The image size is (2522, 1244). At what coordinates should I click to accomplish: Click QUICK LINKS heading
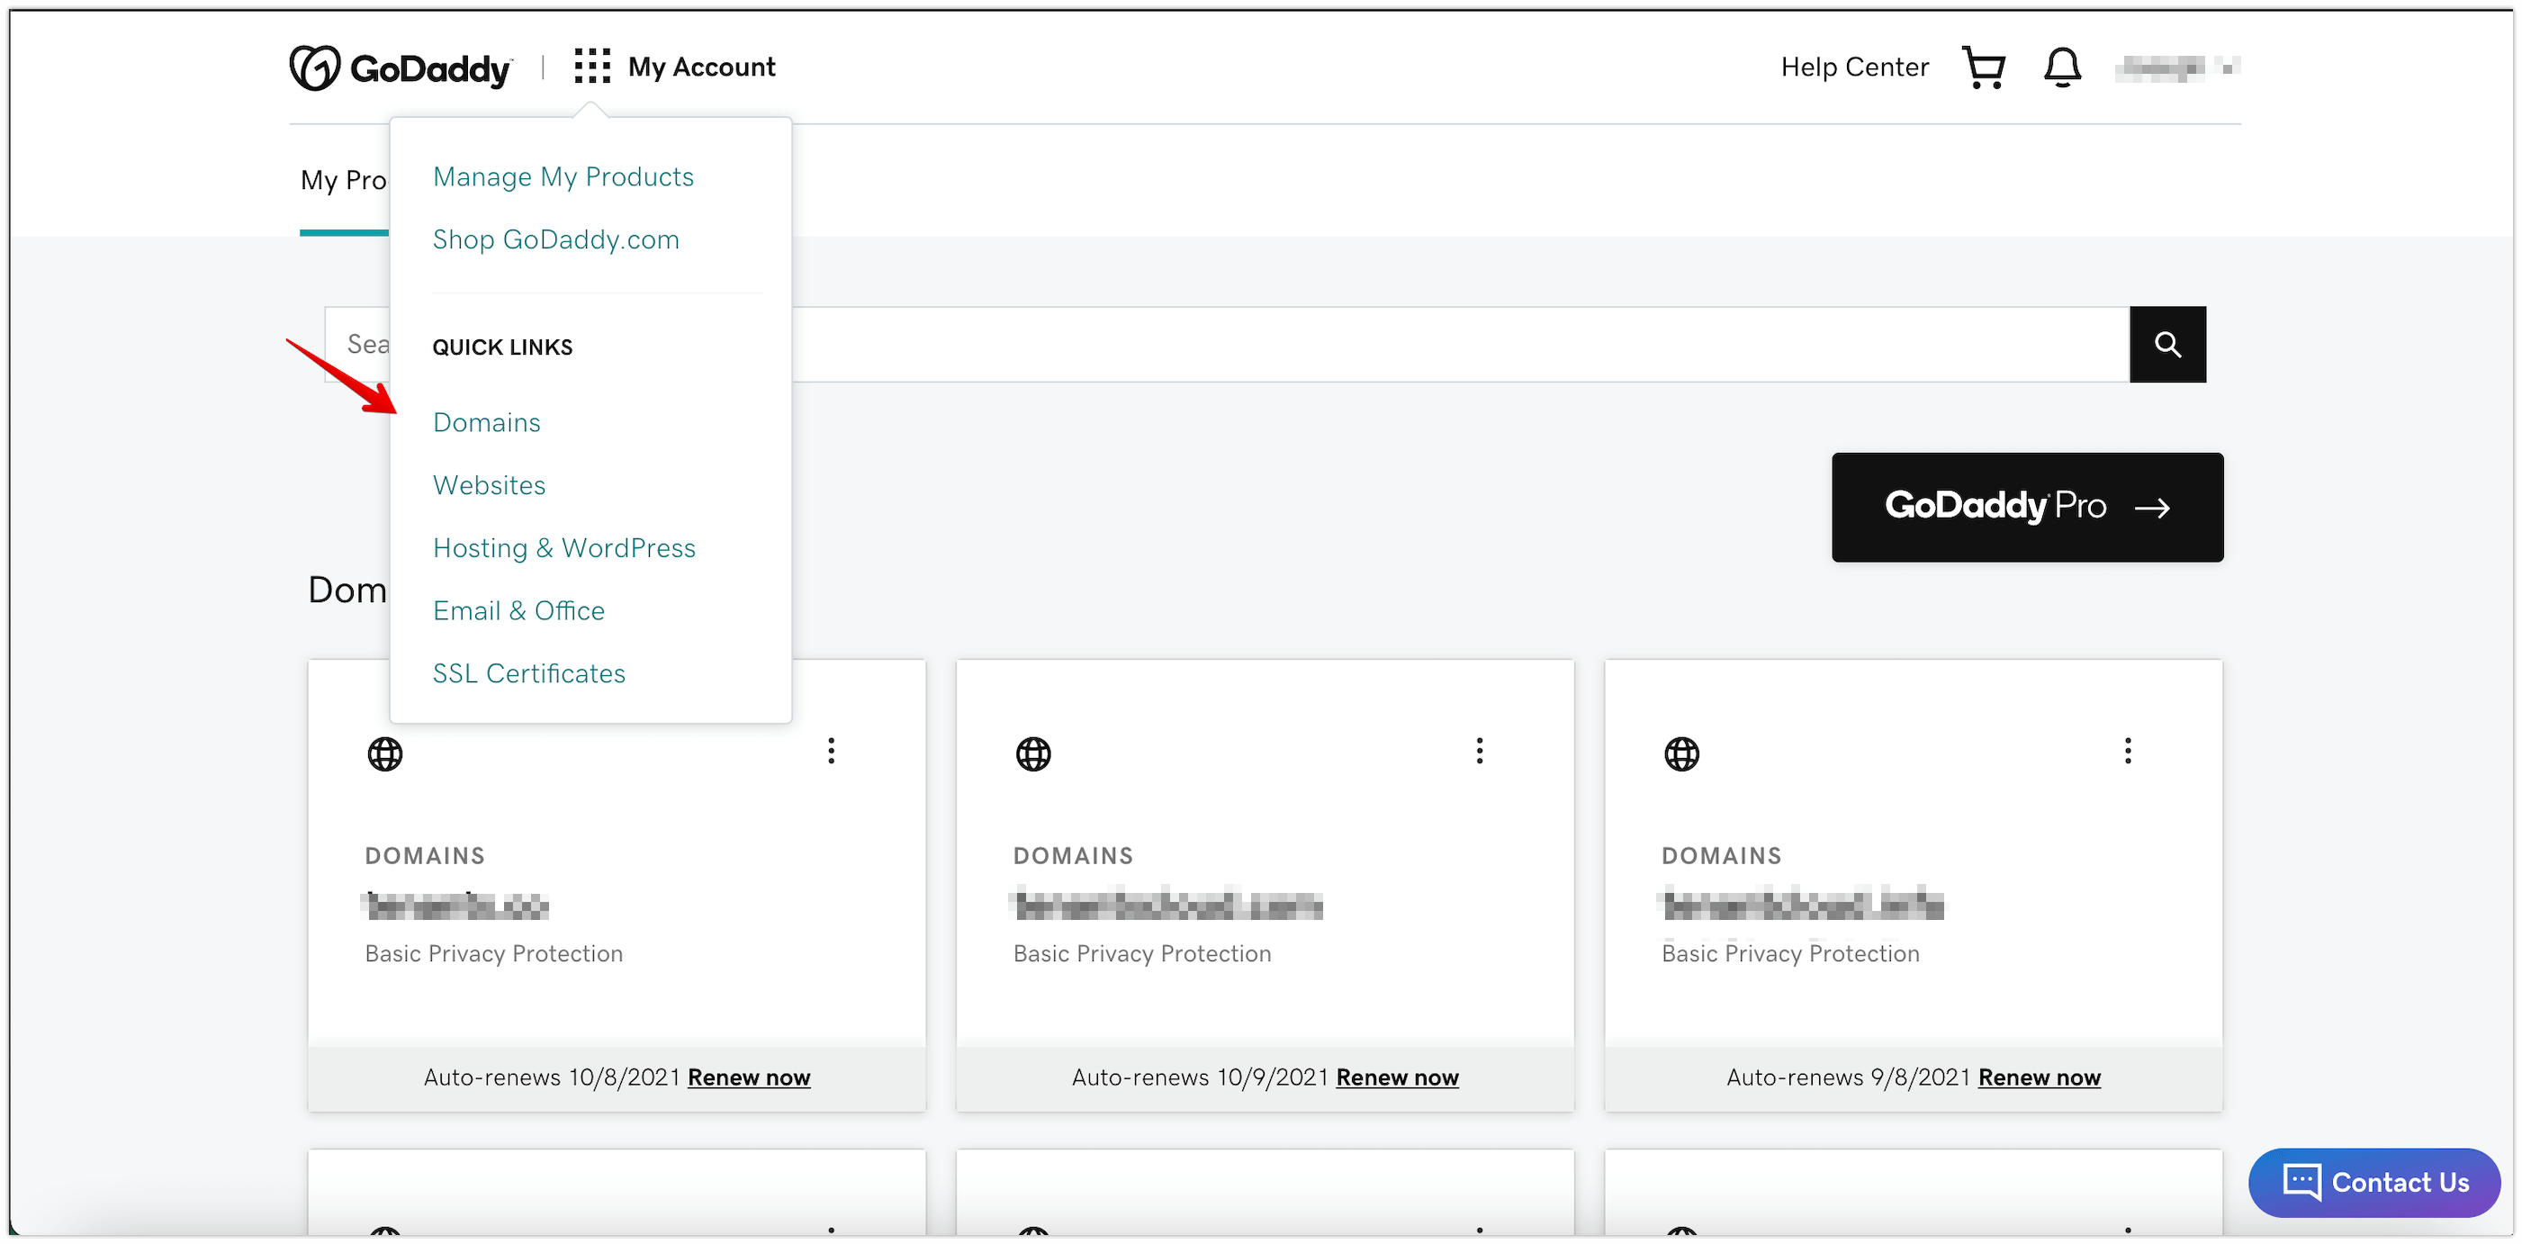point(502,347)
